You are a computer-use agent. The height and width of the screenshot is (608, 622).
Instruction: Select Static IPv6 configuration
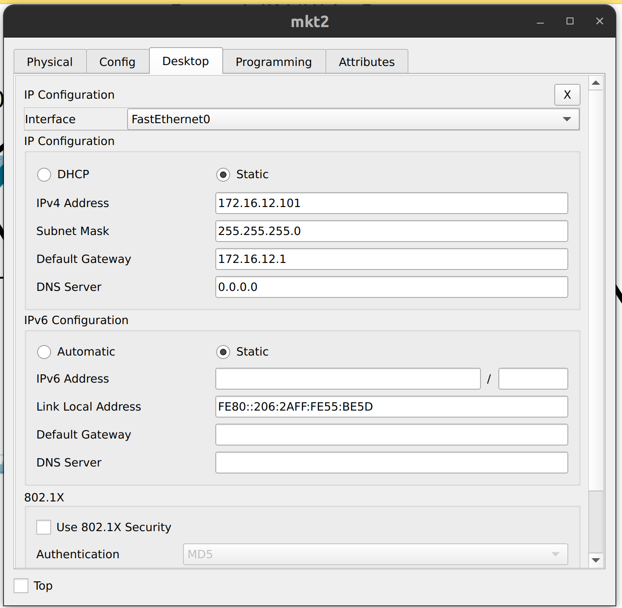pyautogui.click(x=223, y=352)
